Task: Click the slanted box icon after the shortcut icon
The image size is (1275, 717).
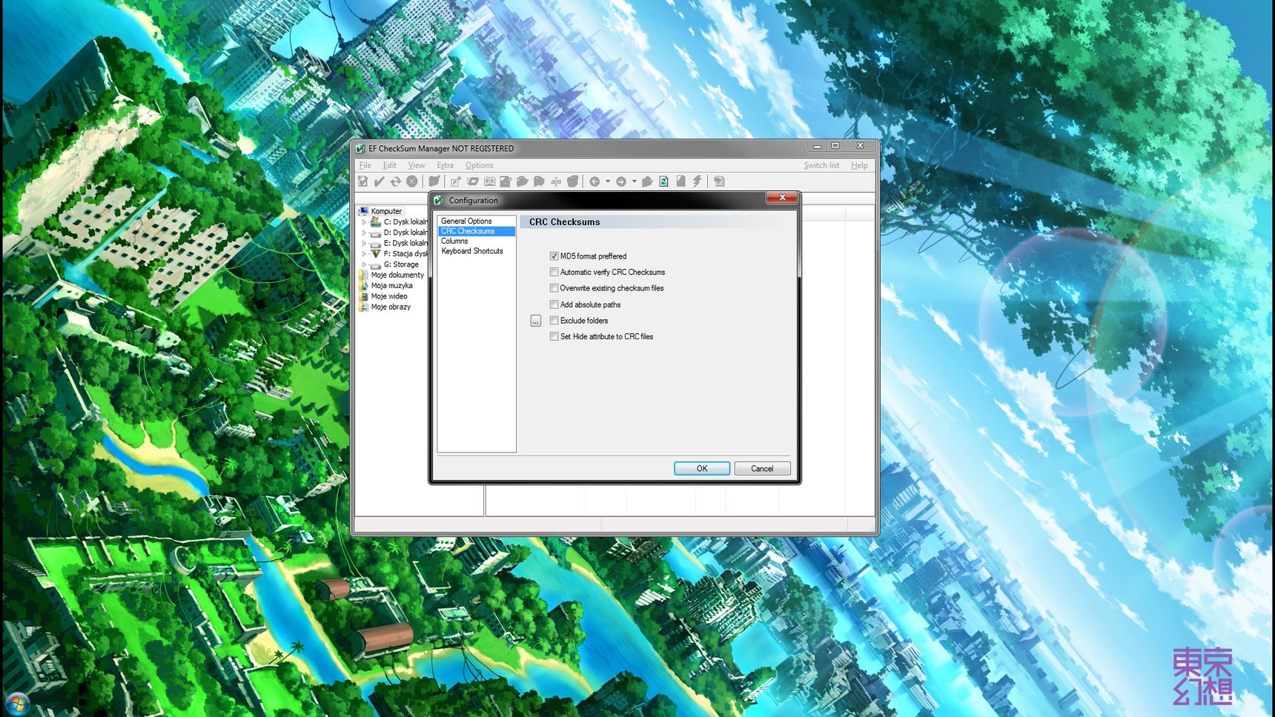Action: pyautogui.click(x=473, y=181)
